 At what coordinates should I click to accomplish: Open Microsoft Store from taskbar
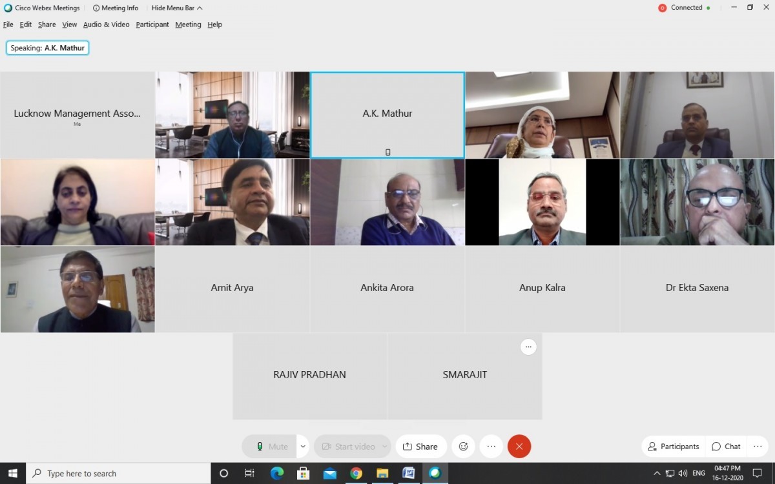pos(303,473)
